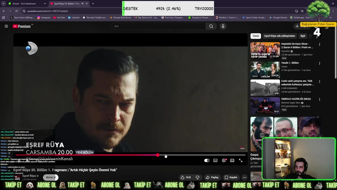Seek video using the red progress scrubber
Viewport: 337px width, 190px height.
click(157, 155)
